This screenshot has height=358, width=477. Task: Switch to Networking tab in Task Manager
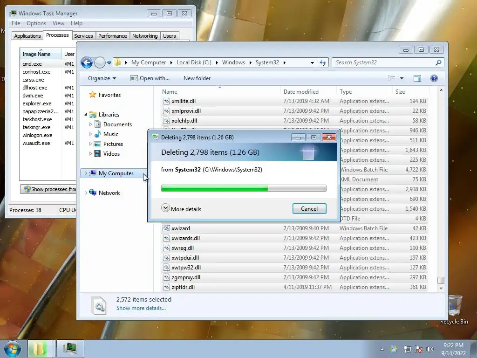click(x=145, y=36)
